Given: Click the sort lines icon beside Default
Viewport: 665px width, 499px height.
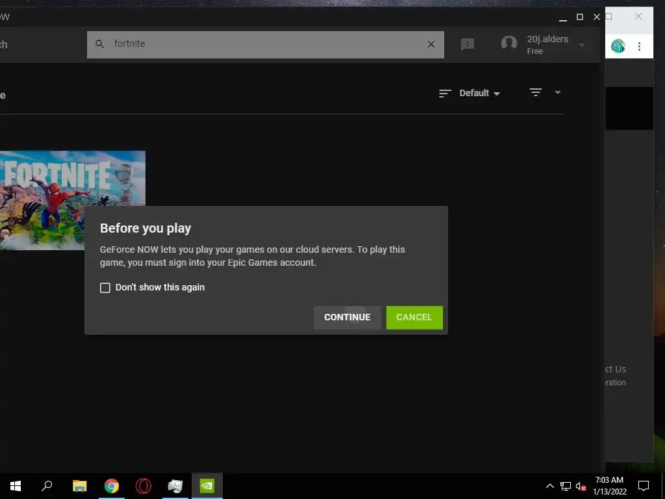Looking at the screenshot, I should [445, 94].
